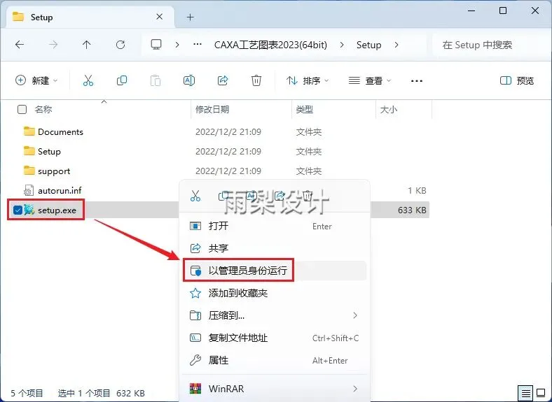This screenshot has width=552, height=402.
Task: Click the toolbar Share icon
Action: click(223, 80)
